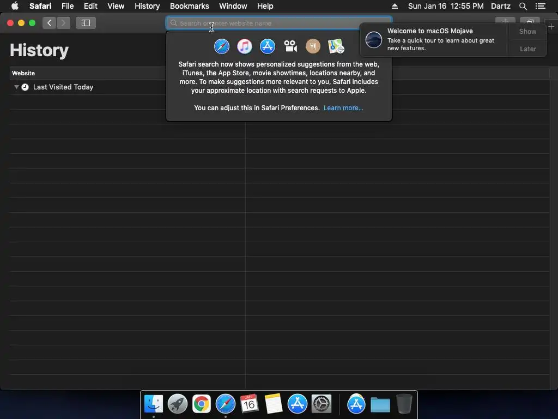This screenshot has width=558, height=419.
Task: Click the date and time in menu bar
Action: (446, 6)
